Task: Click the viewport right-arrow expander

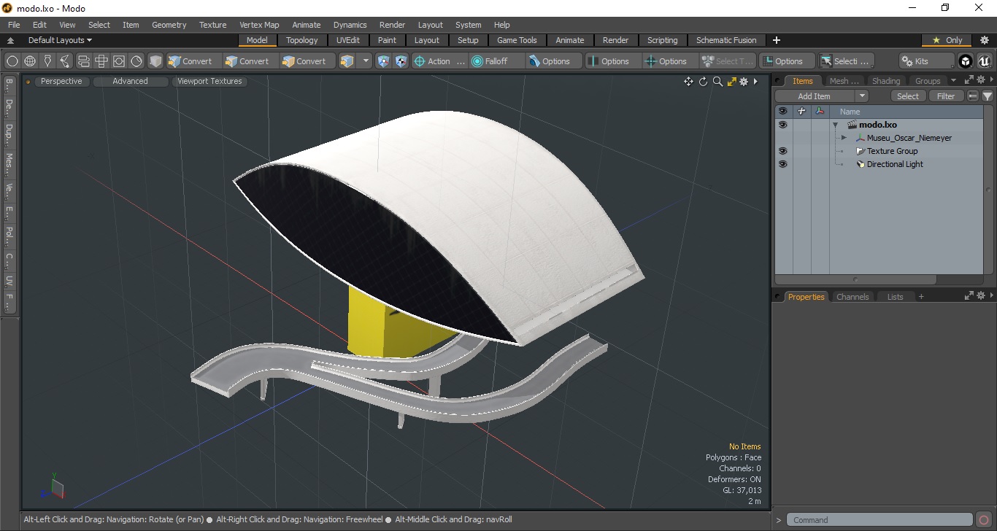Action: click(755, 82)
